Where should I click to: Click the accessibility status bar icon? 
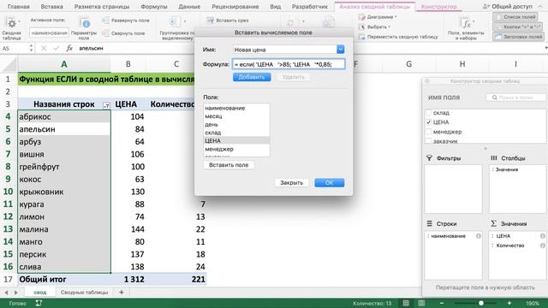tap(39, 303)
